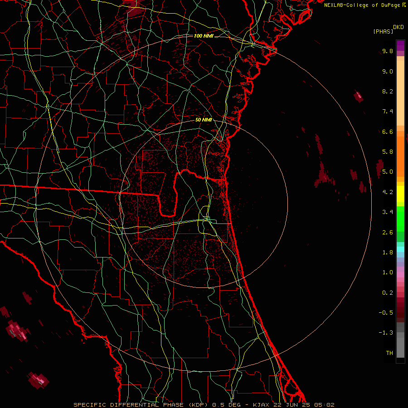408x408 pixels.
Task: Click the 5.8 legend value
Action: coord(388,152)
